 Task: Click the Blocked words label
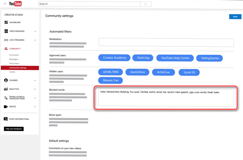tap(57, 90)
